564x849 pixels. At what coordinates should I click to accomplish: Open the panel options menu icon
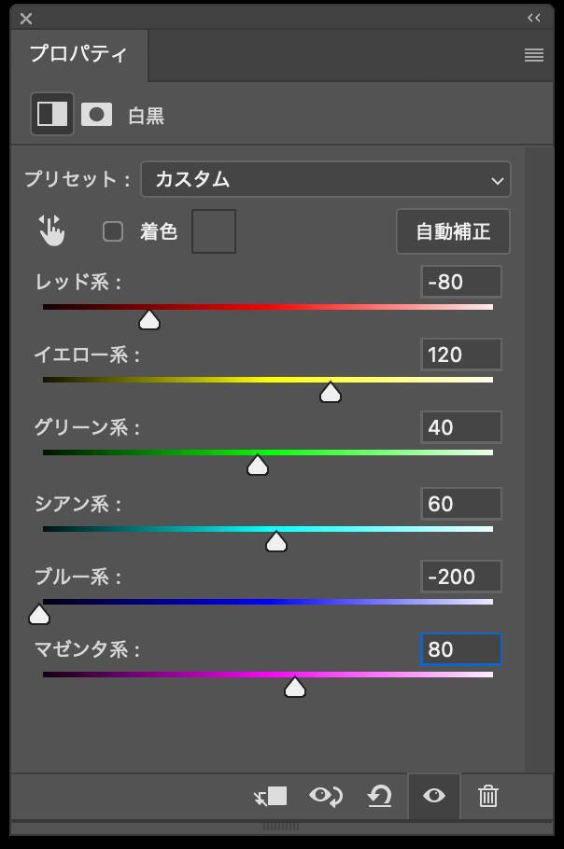[534, 55]
